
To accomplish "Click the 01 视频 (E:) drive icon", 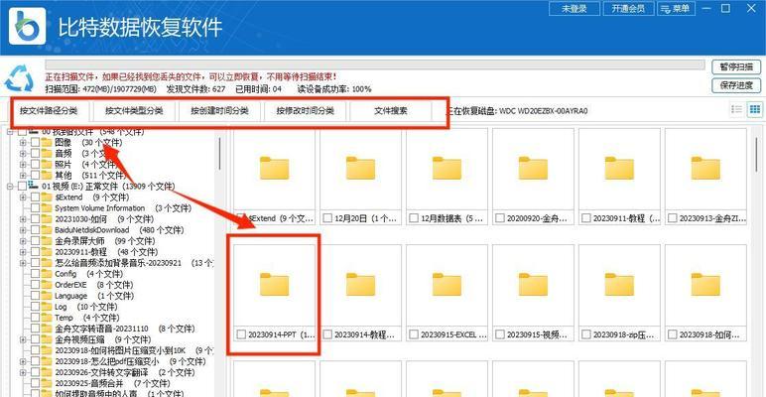I will 34,186.
